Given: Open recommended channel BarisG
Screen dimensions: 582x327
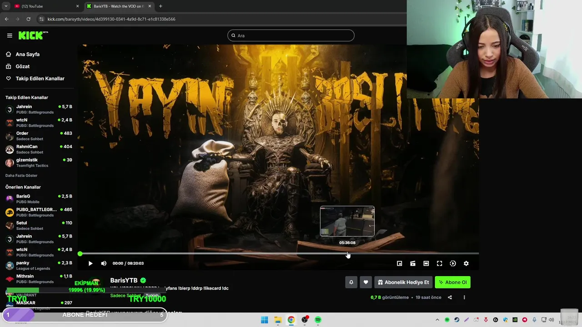Looking at the screenshot, I should coord(39,198).
